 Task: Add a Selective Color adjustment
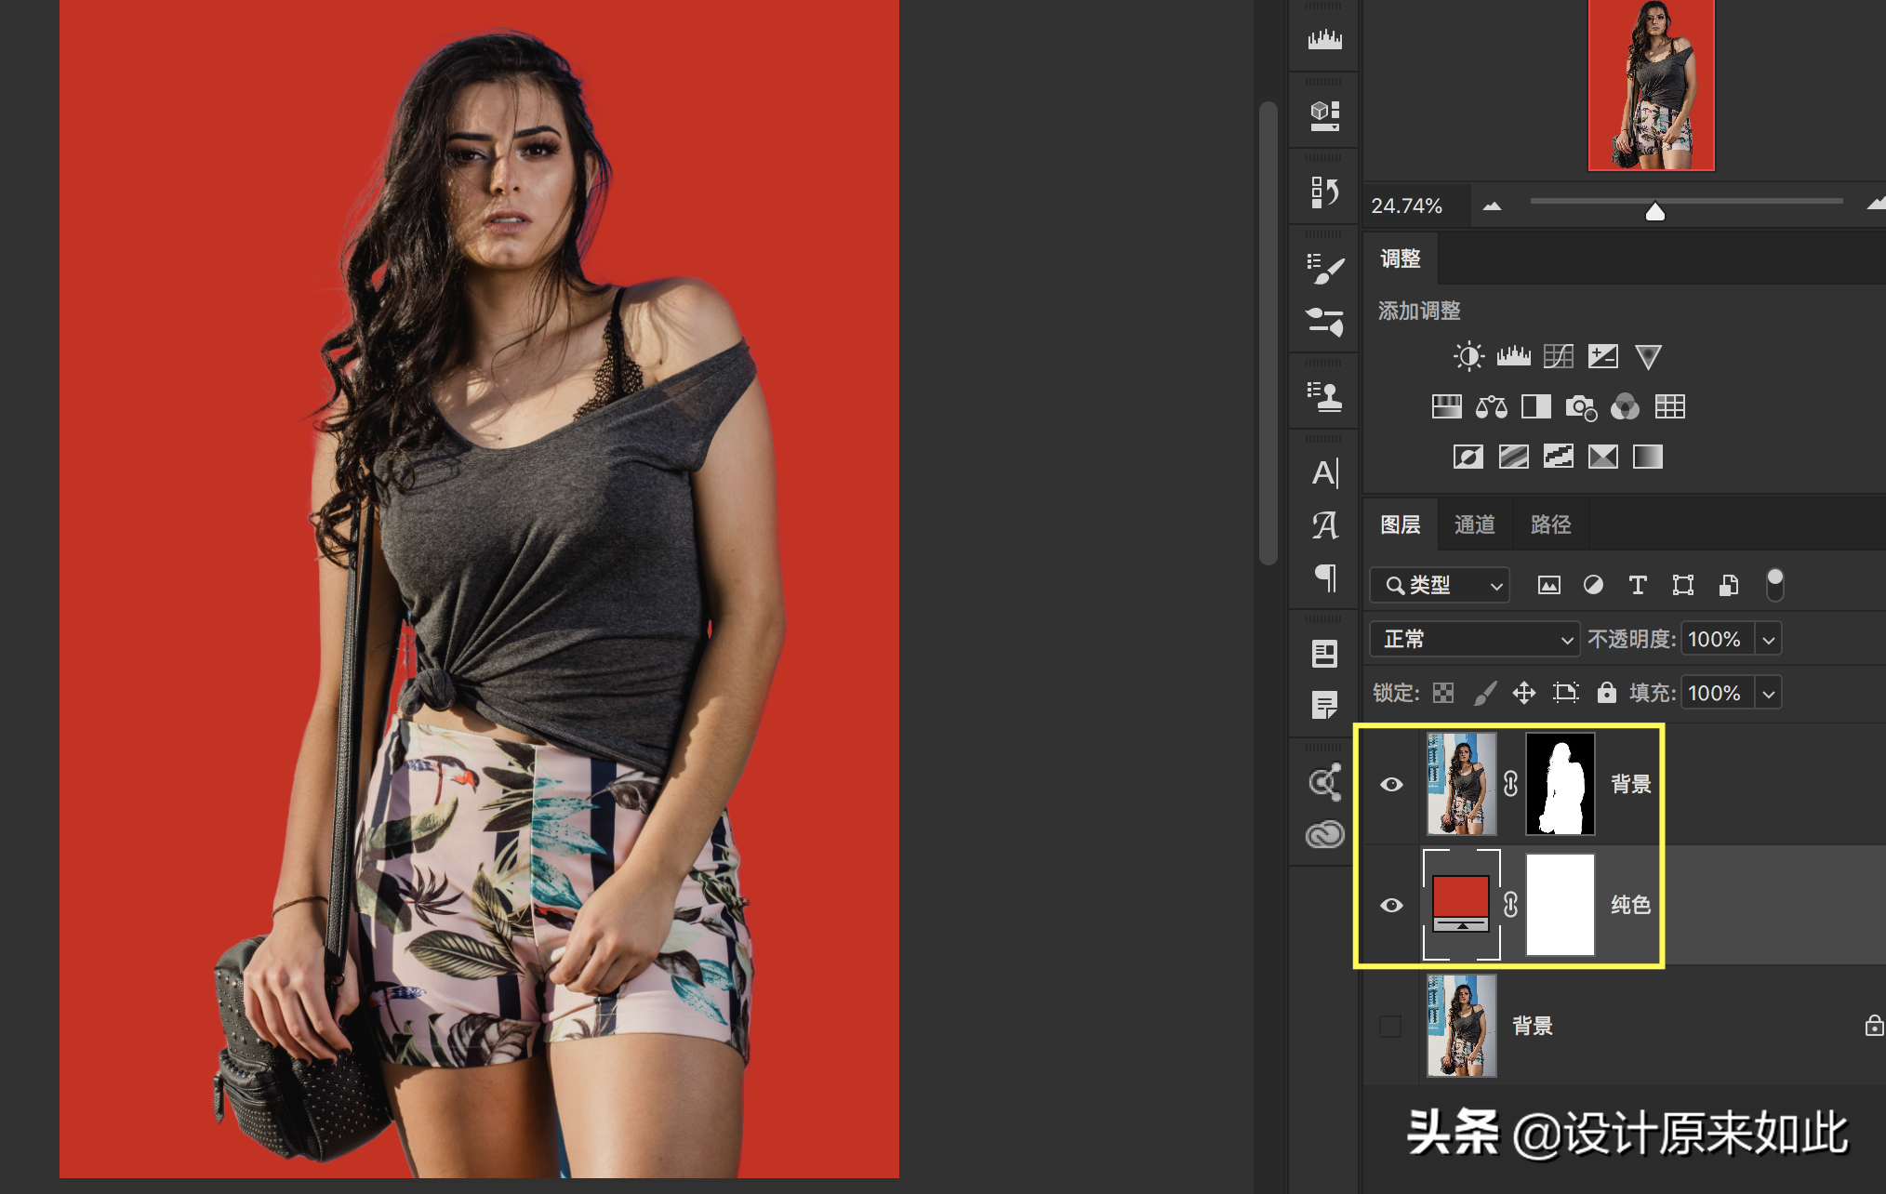point(1602,457)
